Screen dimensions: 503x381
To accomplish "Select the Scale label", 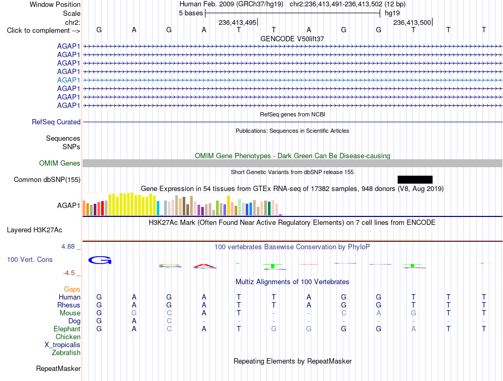I will coord(71,13).
